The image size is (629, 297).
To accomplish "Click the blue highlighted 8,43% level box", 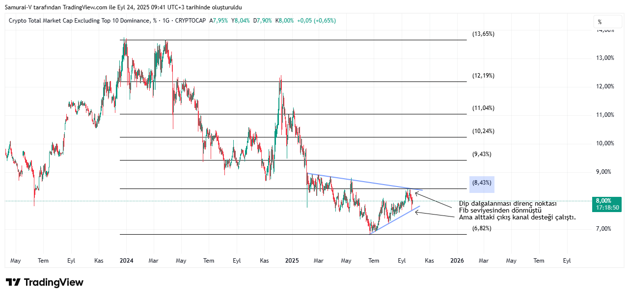I will click(x=482, y=184).
